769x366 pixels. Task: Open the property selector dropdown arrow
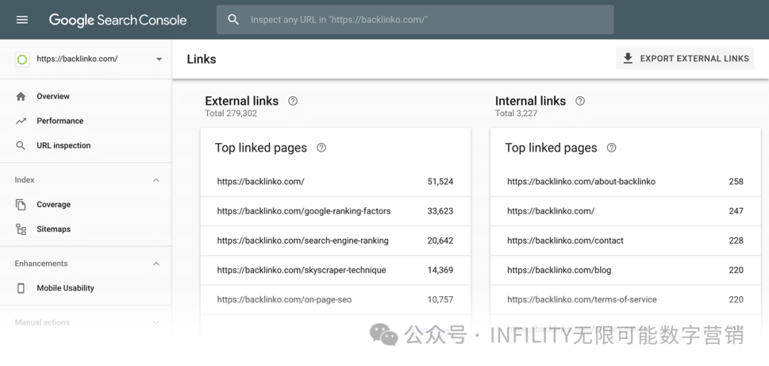[159, 59]
